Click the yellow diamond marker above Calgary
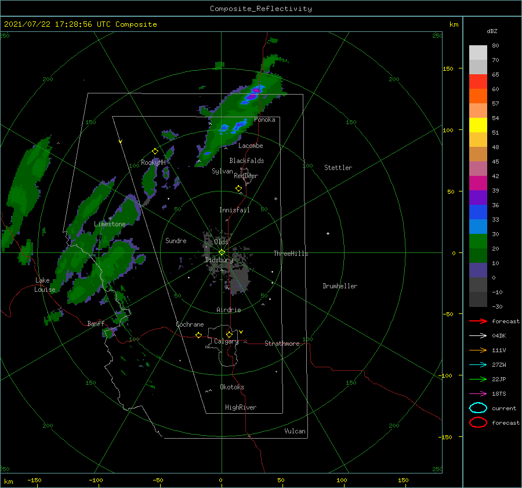Image resolution: width=522 pixels, height=488 pixels. (x=229, y=334)
